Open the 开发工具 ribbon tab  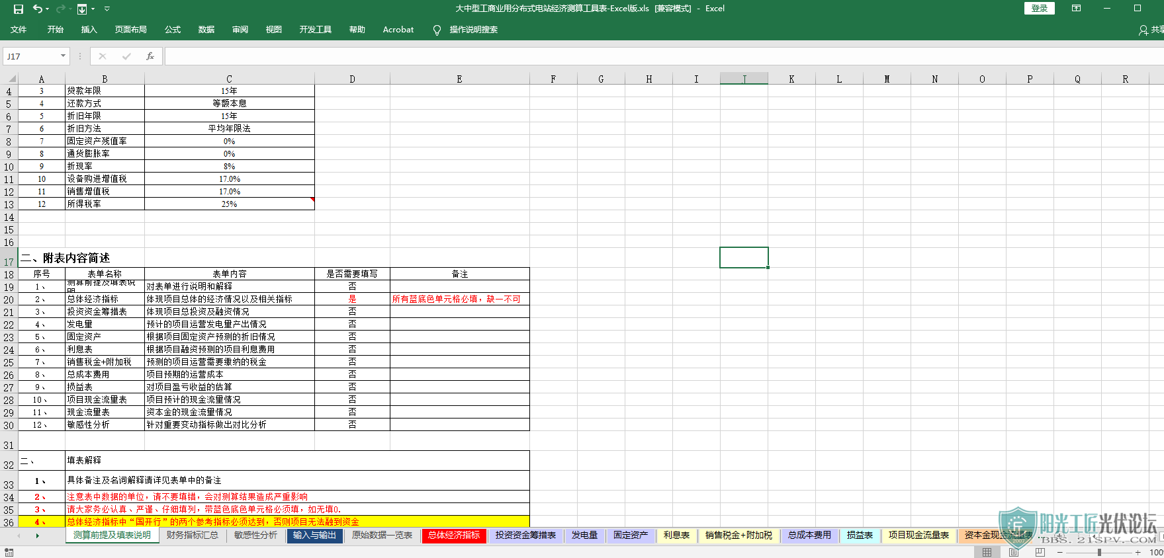point(316,30)
